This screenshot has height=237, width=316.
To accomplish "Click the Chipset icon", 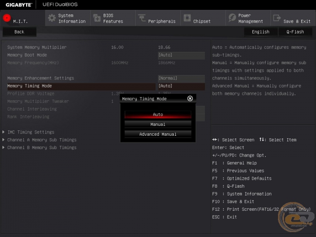I will click(187, 18).
